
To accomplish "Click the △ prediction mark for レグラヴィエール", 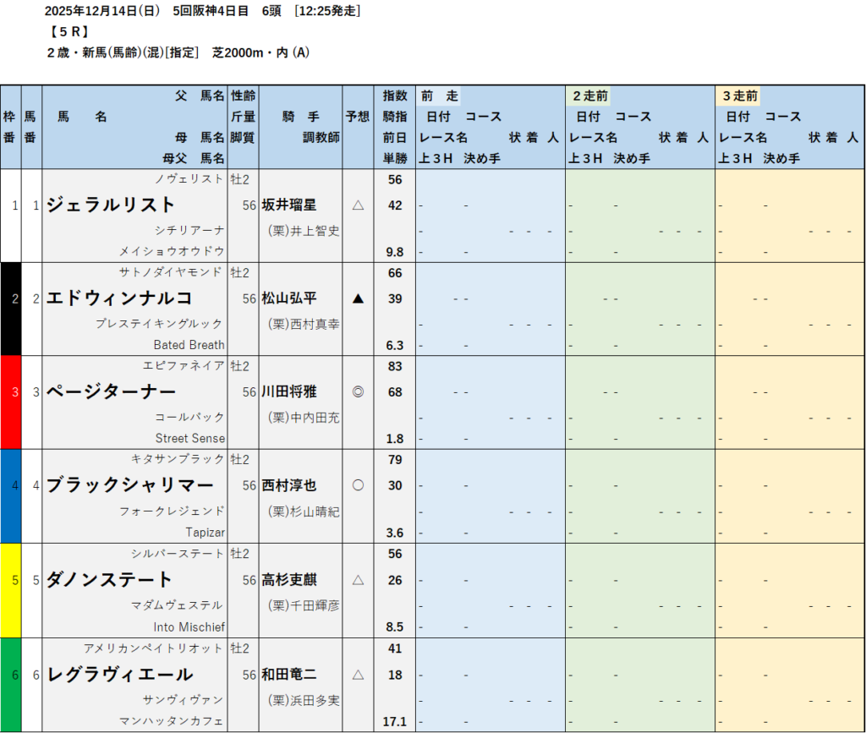I will (x=358, y=675).
